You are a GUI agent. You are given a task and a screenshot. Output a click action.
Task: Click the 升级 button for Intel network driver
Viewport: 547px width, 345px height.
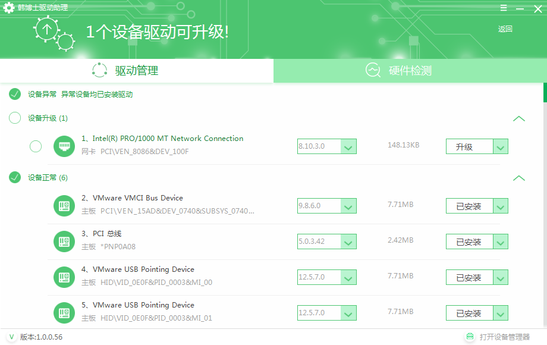coord(469,146)
